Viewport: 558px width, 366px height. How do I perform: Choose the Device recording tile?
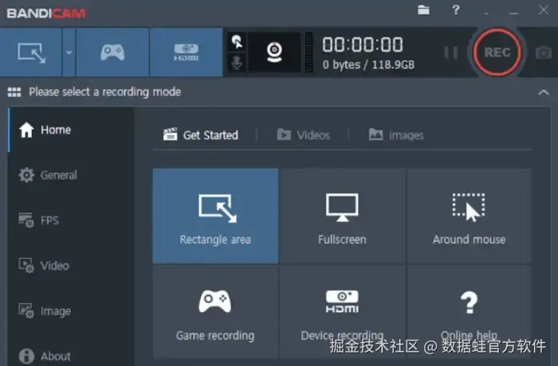342,312
